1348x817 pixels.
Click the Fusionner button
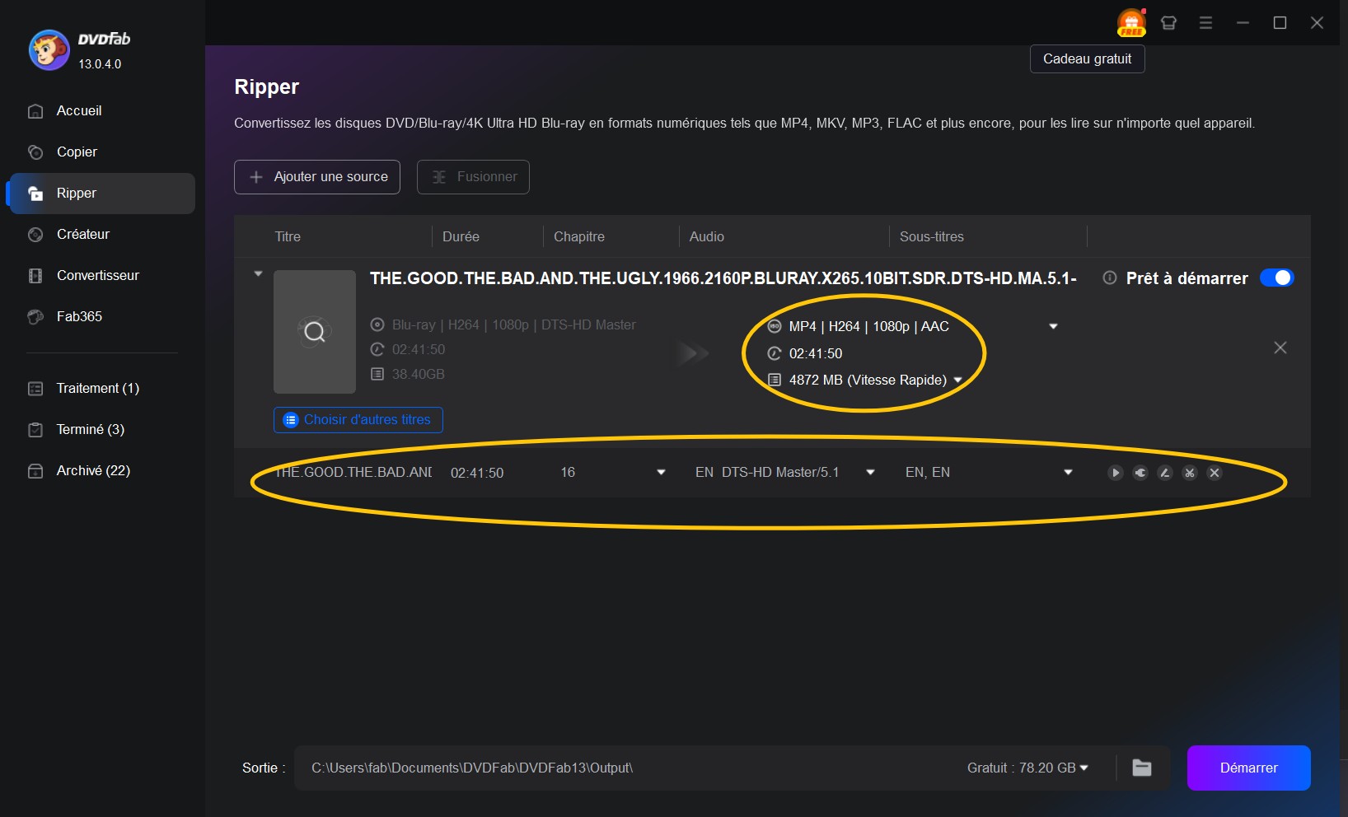tap(473, 177)
